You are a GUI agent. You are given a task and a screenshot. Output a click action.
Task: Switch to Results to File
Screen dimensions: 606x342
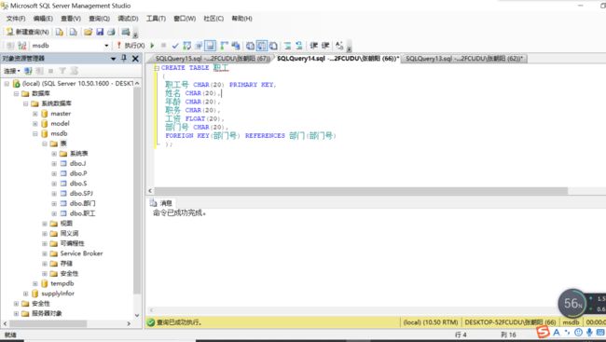click(x=273, y=46)
